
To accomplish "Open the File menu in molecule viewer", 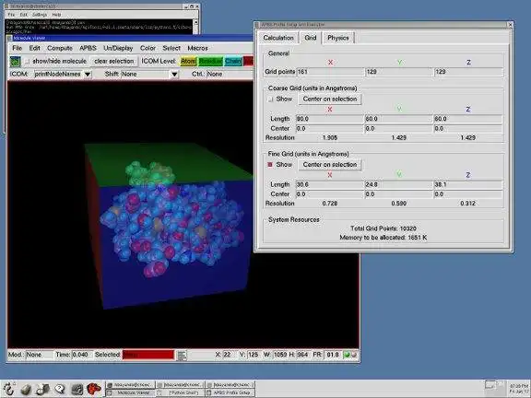I will pos(17,48).
